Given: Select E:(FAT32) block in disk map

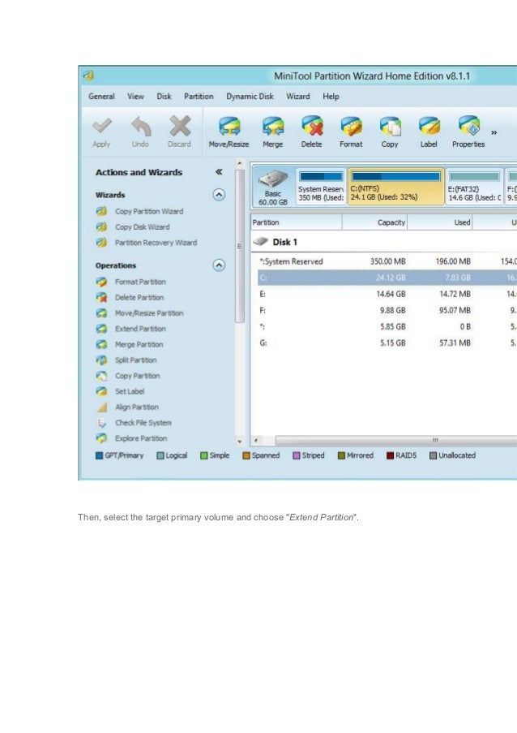Looking at the screenshot, I should (475, 187).
